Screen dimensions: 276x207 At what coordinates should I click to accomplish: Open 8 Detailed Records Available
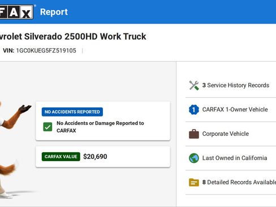click(x=239, y=182)
